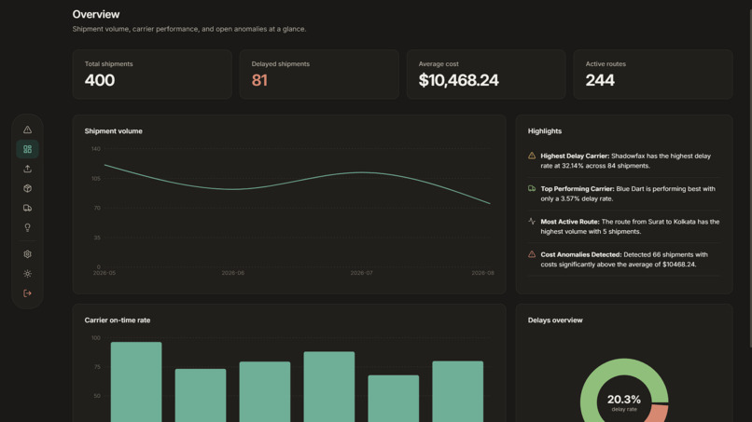Click the Most Active Route highlight text
752x422 pixels.
630,226
